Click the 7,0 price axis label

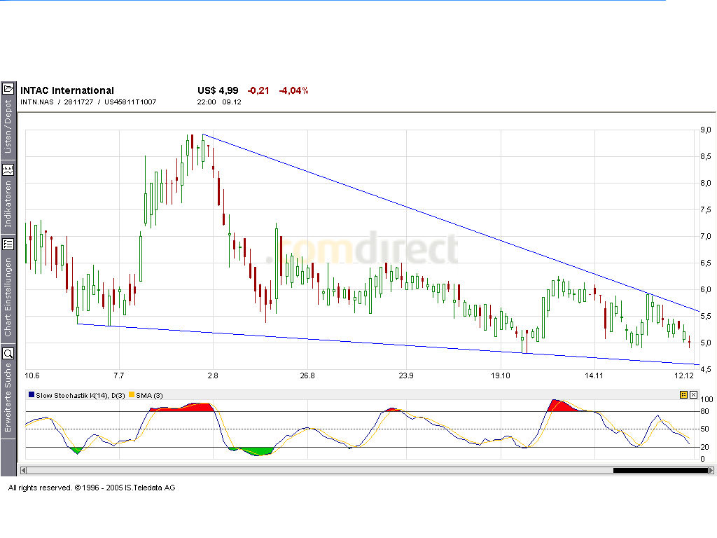[706, 237]
